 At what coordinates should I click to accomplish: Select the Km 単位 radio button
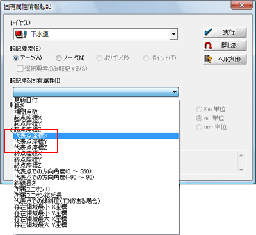pos(199,109)
